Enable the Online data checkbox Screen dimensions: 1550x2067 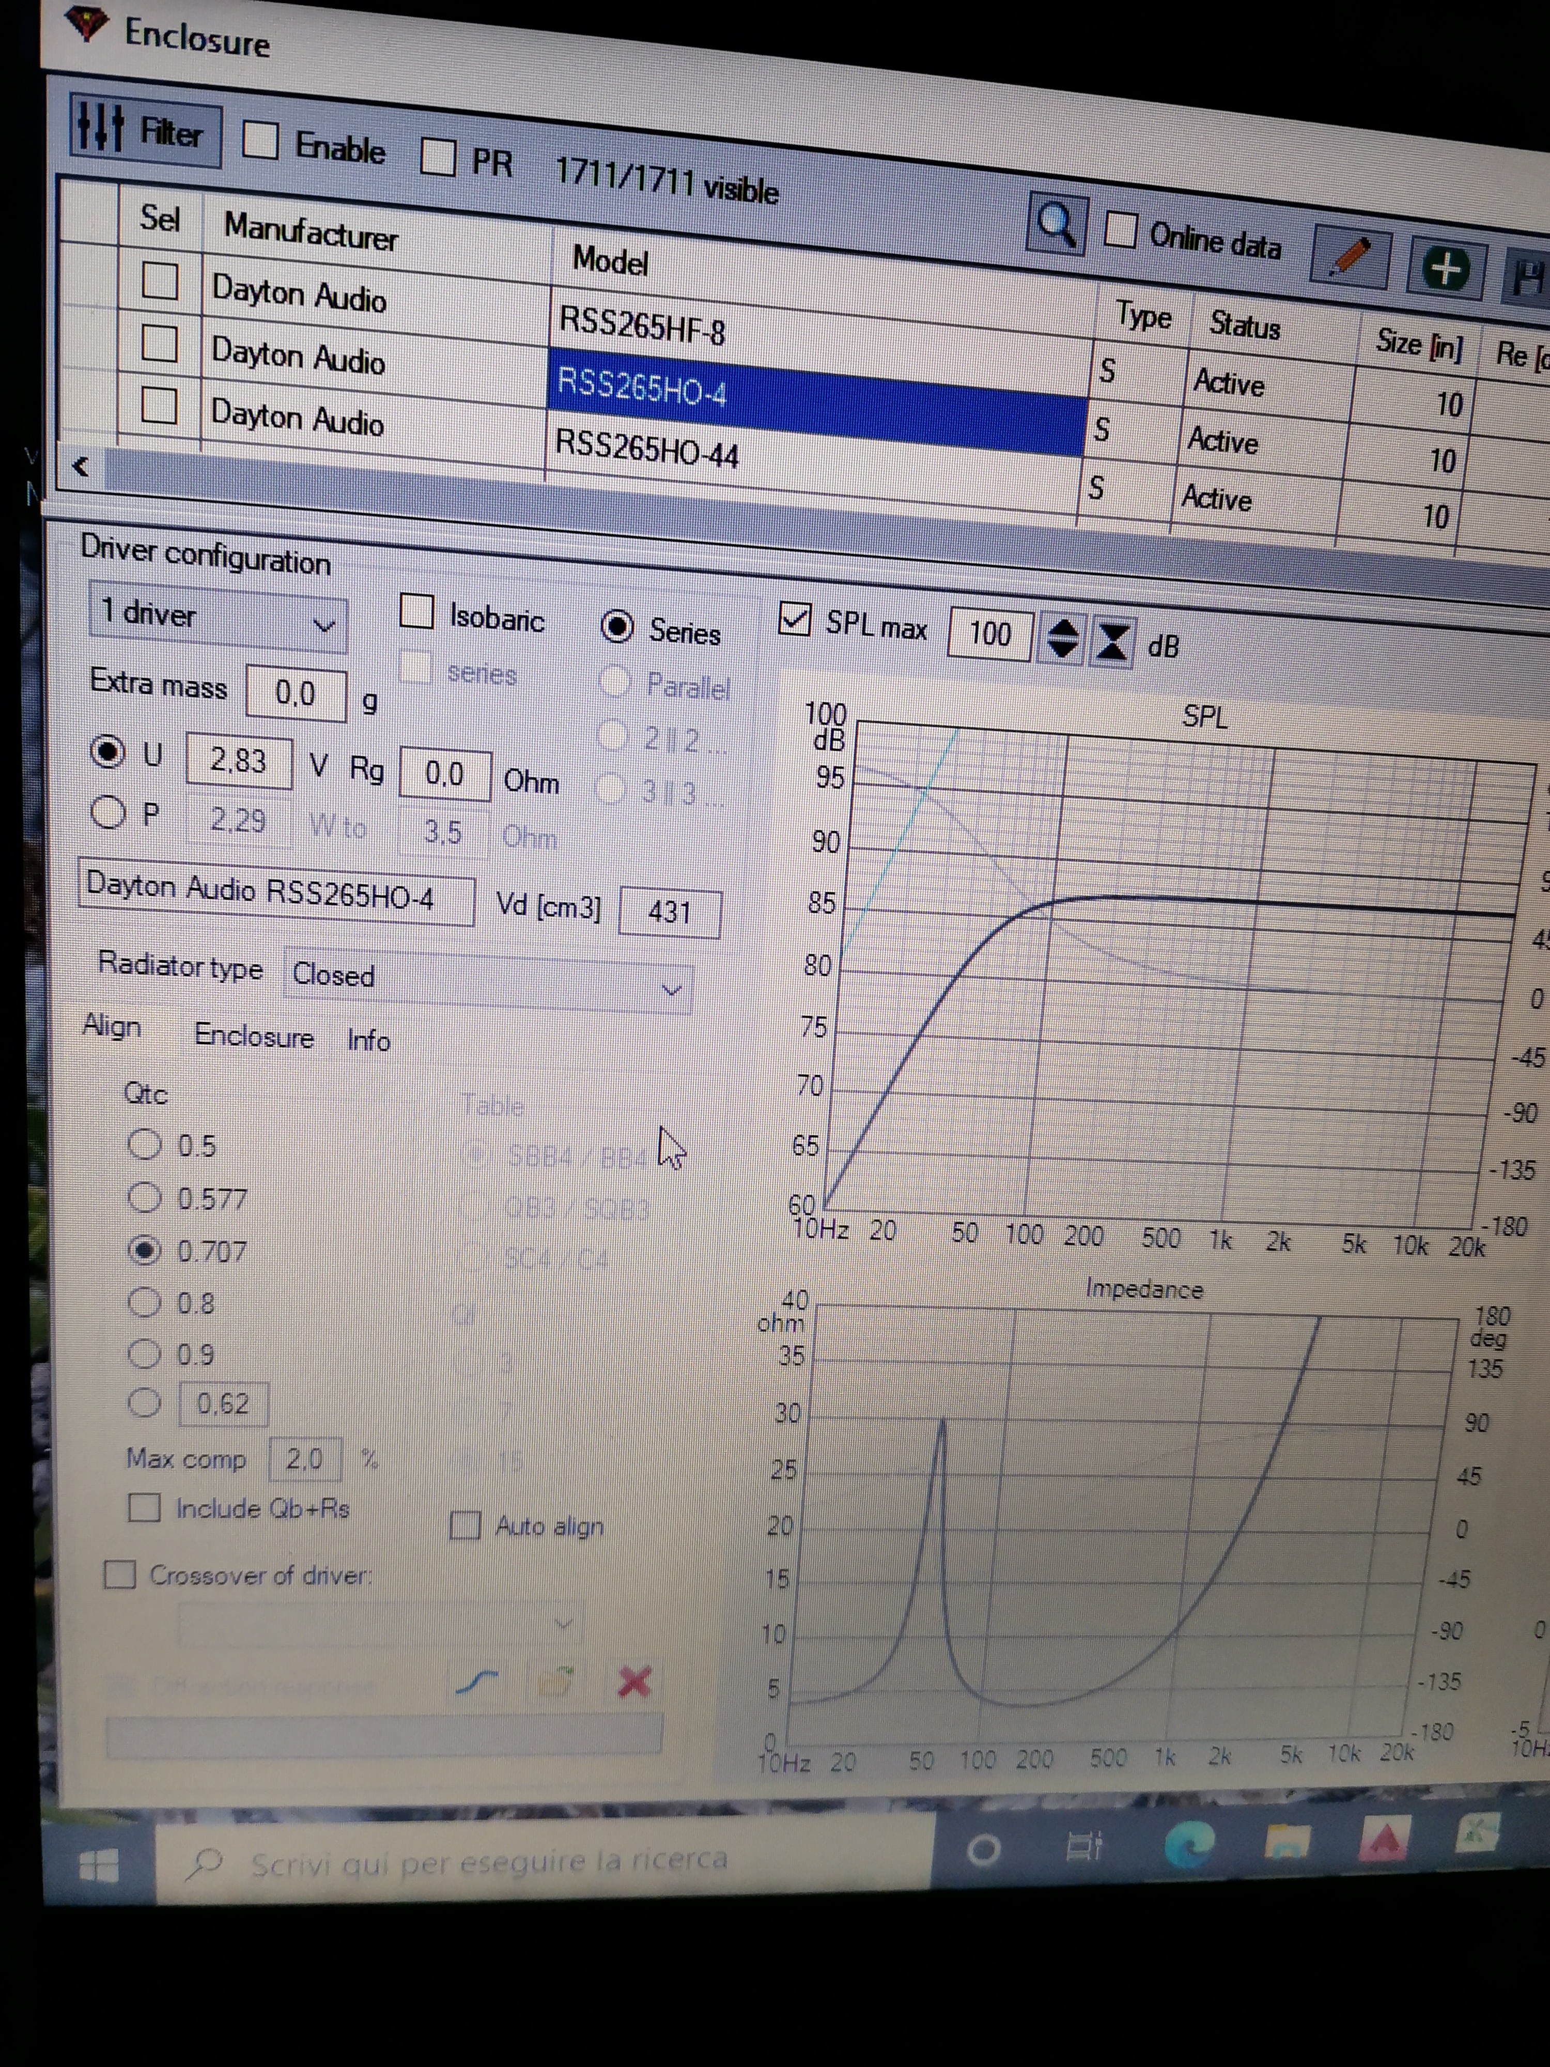point(1121,229)
